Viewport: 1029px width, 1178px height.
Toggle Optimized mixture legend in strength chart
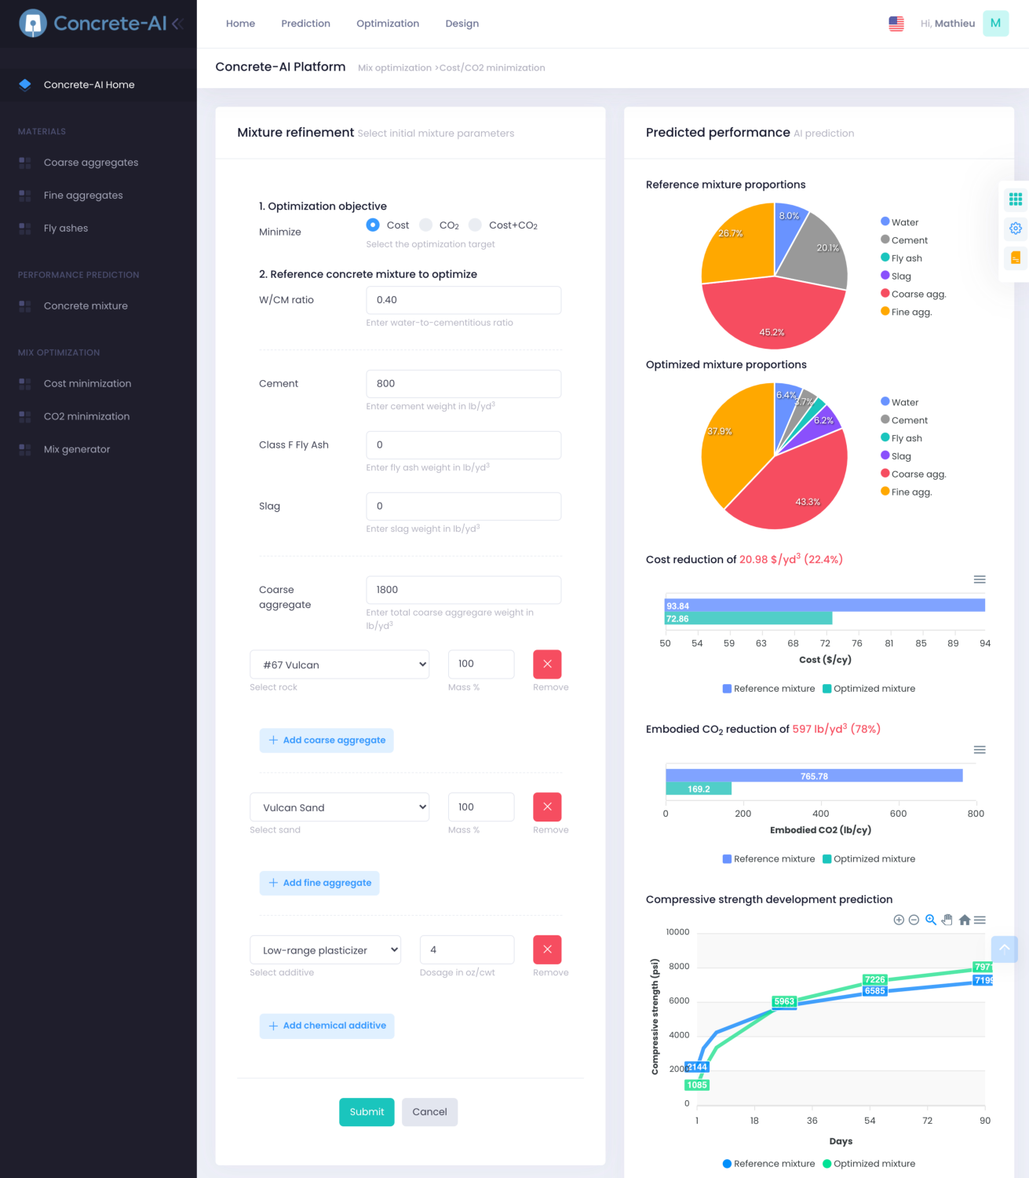point(869,1164)
